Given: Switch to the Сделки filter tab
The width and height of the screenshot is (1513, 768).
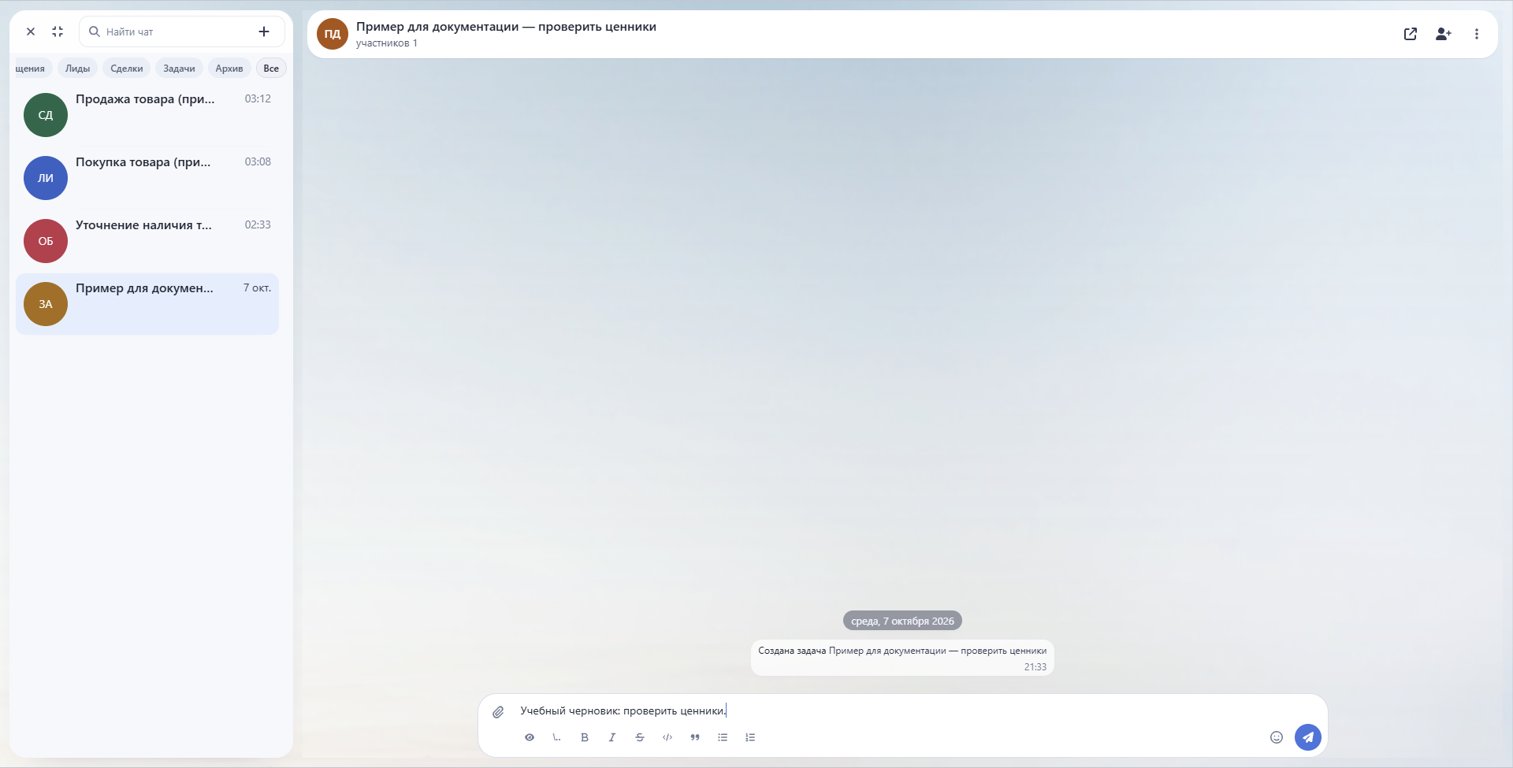Looking at the screenshot, I should pyautogui.click(x=127, y=69).
